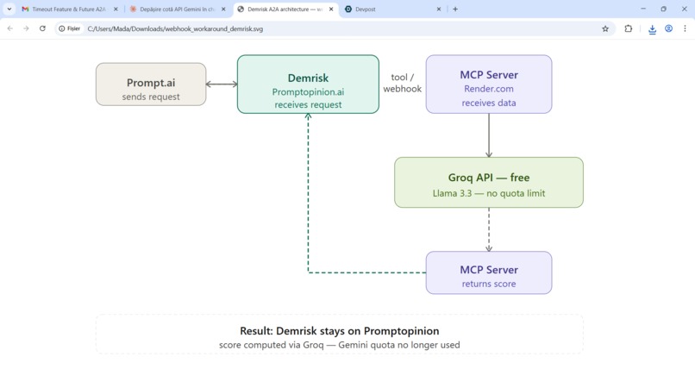The height and width of the screenshot is (369, 695).
Task: Restore down the browser window
Action: pos(664,9)
